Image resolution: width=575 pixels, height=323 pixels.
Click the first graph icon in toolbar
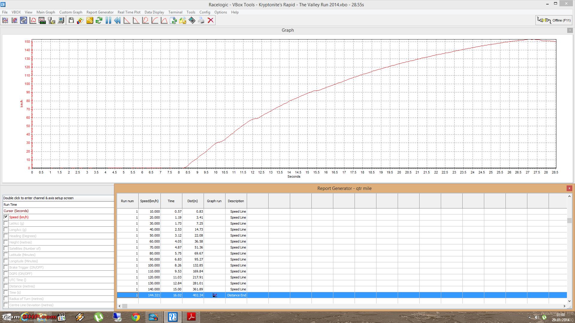[x=5, y=20]
